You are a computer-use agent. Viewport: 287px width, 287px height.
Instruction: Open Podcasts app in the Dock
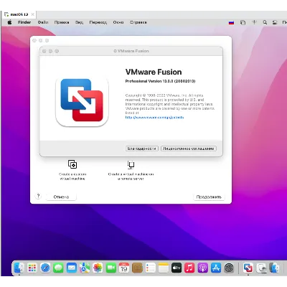coord(203,268)
